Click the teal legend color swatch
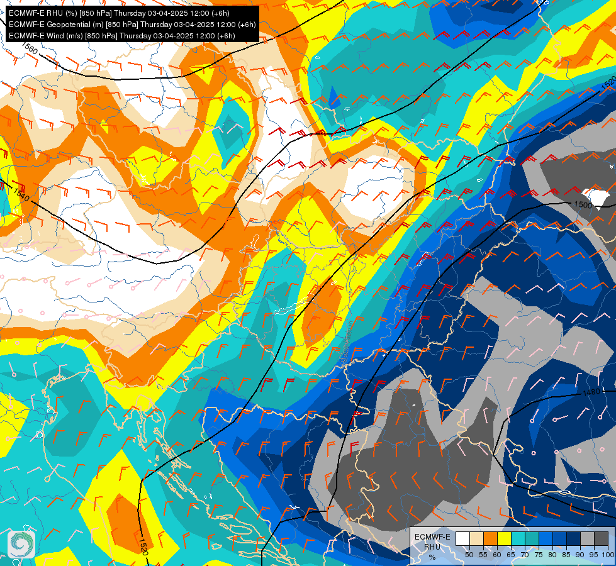The width and height of the screenshot is (616, 566). point(532,539)
